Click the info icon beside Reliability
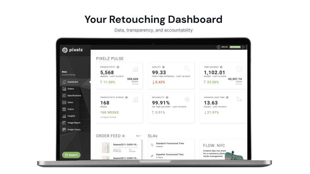 167,97
